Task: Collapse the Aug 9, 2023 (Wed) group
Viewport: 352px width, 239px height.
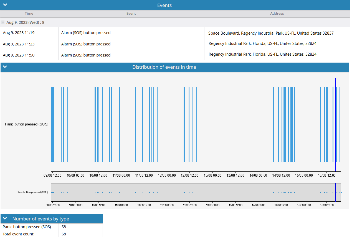Action: 3,22
